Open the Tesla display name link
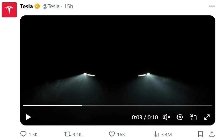Image resolution: width=219 pixels, height=139 pixels. click(x=26, y=6)
